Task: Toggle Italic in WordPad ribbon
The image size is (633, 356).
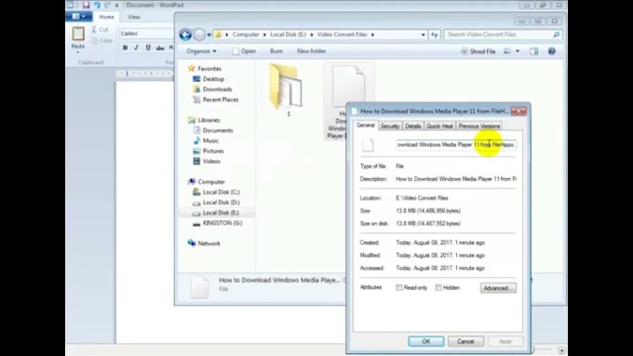Action: coord(137,48)
